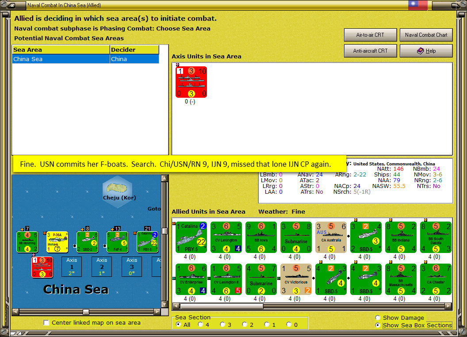The width and height of the screenshot is (467, 337).
Task: Select the China Sea row in sea area list
Action: point(85,59)
